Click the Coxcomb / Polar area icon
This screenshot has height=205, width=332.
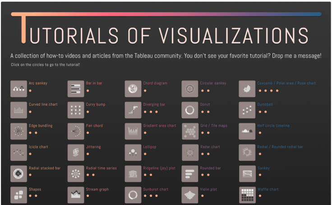247,89
